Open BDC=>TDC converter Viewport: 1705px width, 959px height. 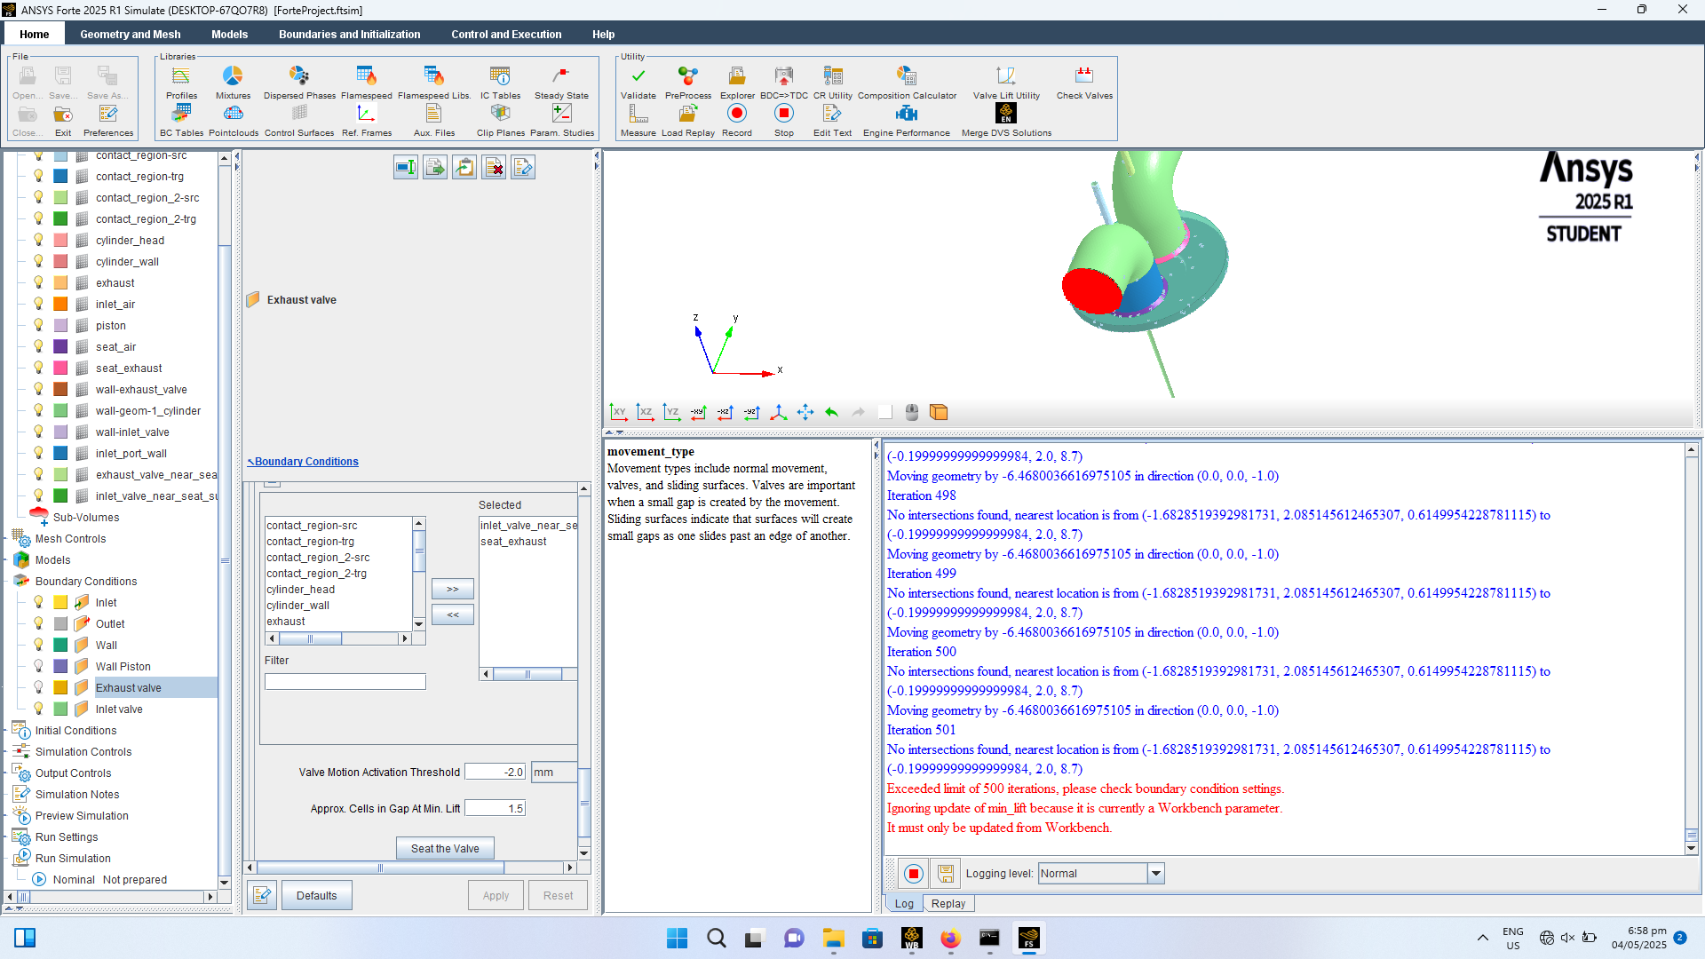(x=784, y=82)
